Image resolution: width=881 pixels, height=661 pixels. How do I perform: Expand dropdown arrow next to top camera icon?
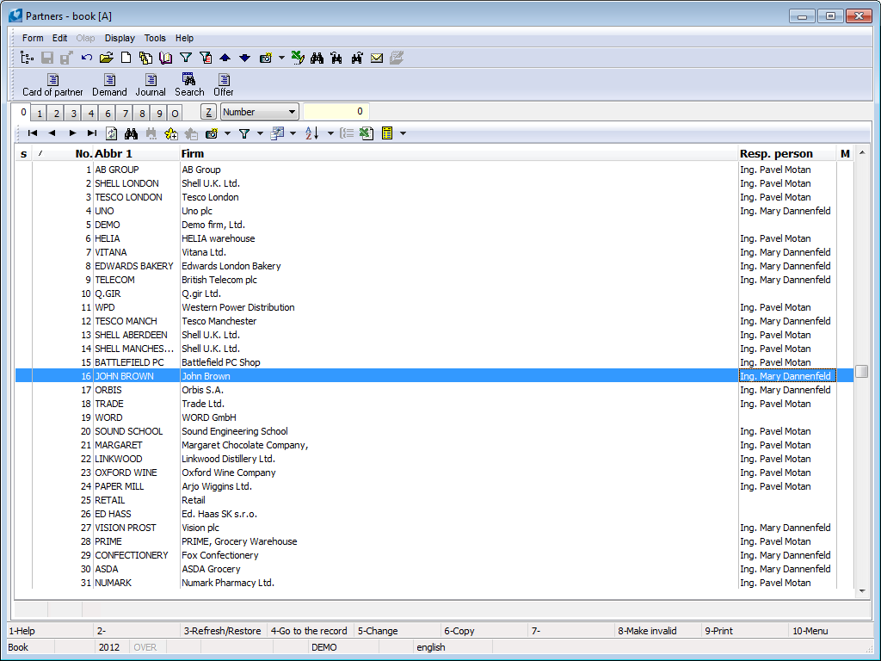click(x=281, y=58)
